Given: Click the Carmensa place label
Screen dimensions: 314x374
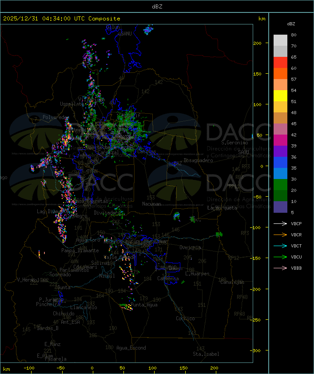Looking at the screenshot, I should click(x=168, y=279).
